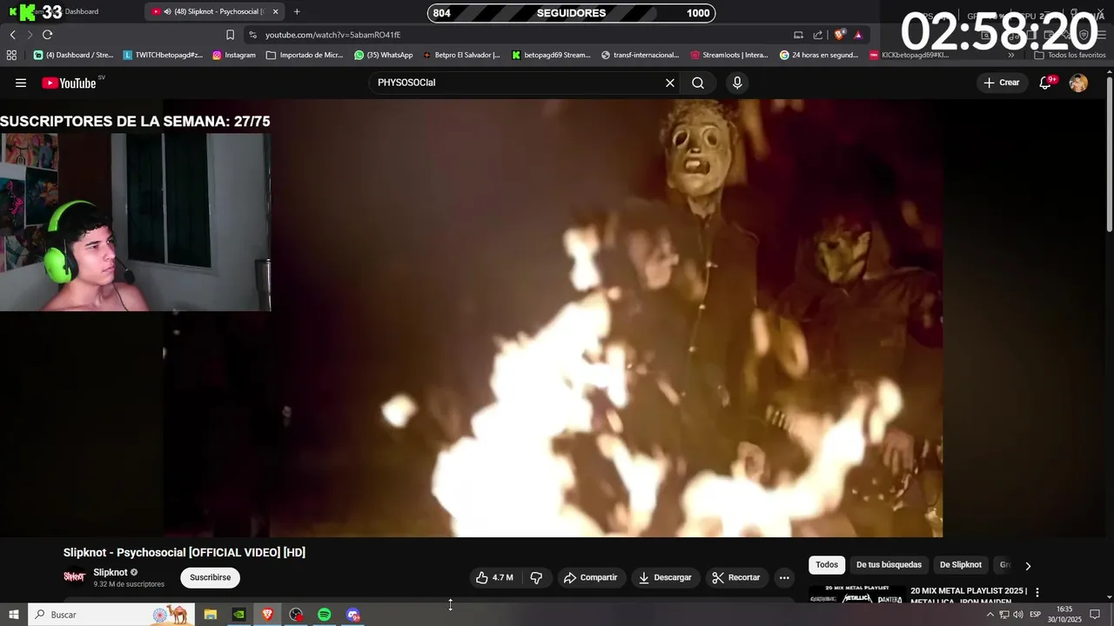
Task: Share this page from address bar
Action: point(818,35)
